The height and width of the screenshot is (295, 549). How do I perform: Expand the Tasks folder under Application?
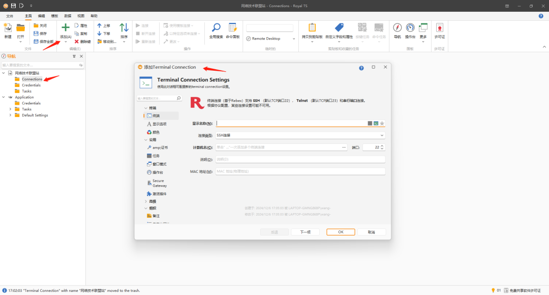[10, 109]
